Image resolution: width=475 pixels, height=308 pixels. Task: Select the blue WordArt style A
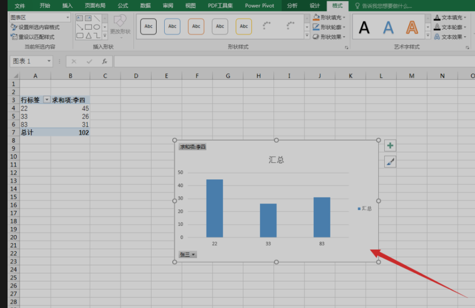point(388,27)
